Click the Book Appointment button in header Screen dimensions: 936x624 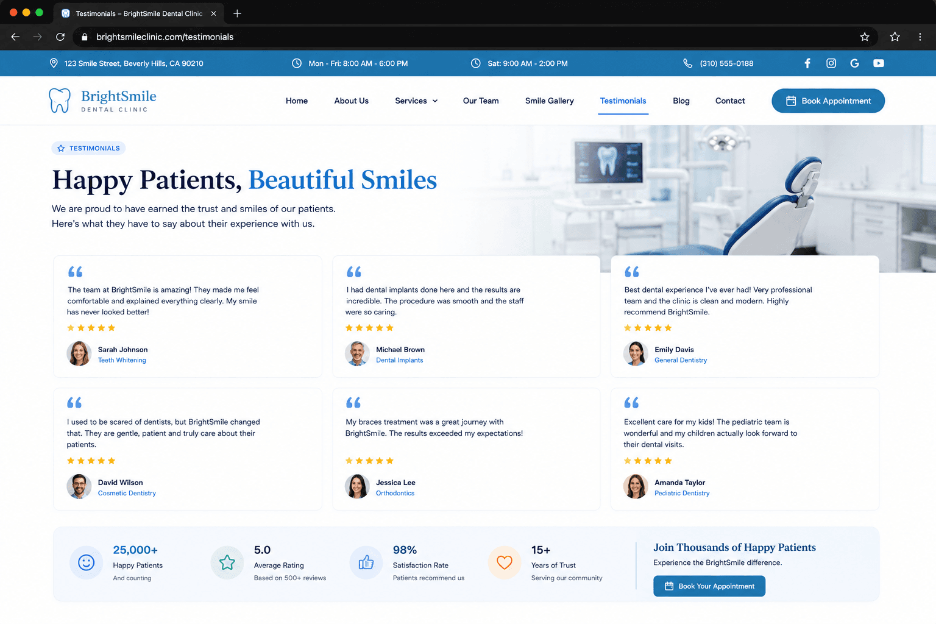[828, 101]
